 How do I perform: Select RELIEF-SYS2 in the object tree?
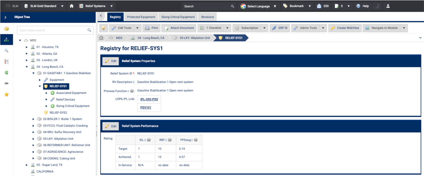point(58,112)
